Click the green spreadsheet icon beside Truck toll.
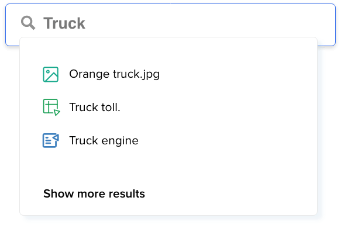The image size is (341, 225). point(51,107)
